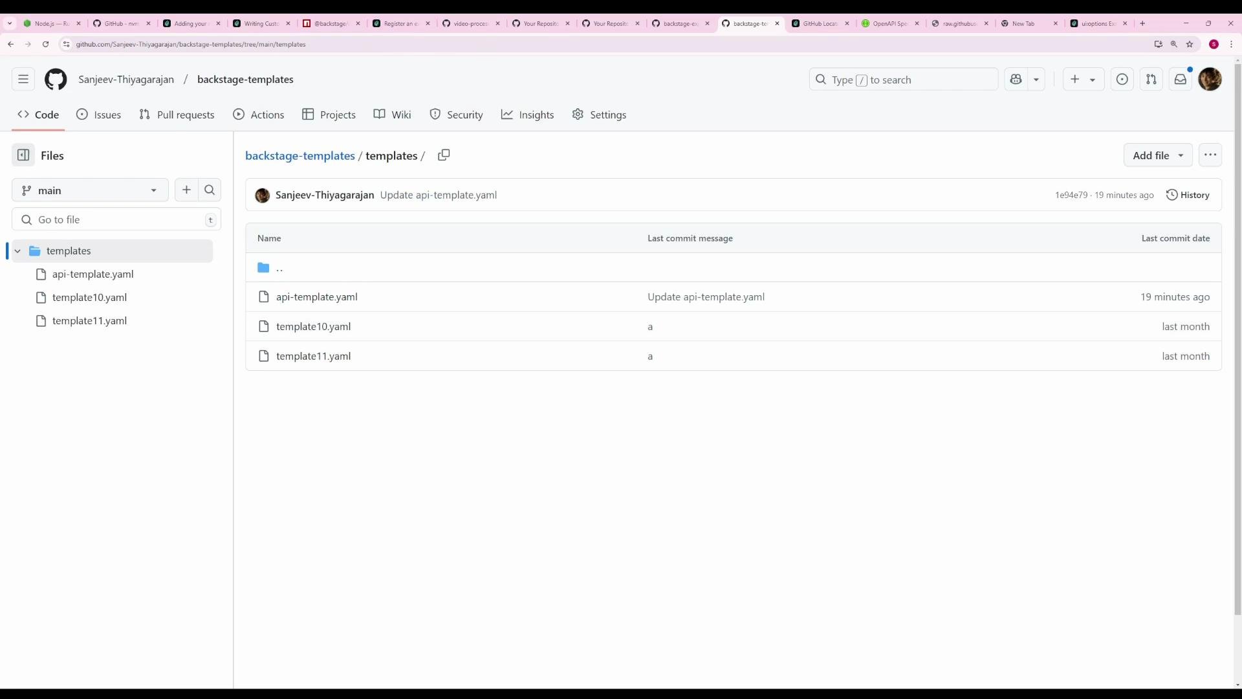
Task: Open the Chrome profile avatar
Action: pos(1214,44)
